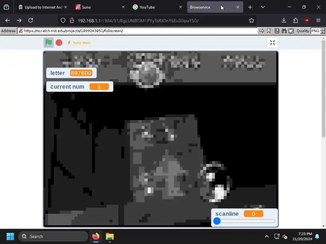Adjust the scanline slider handle

click(217, 221)
